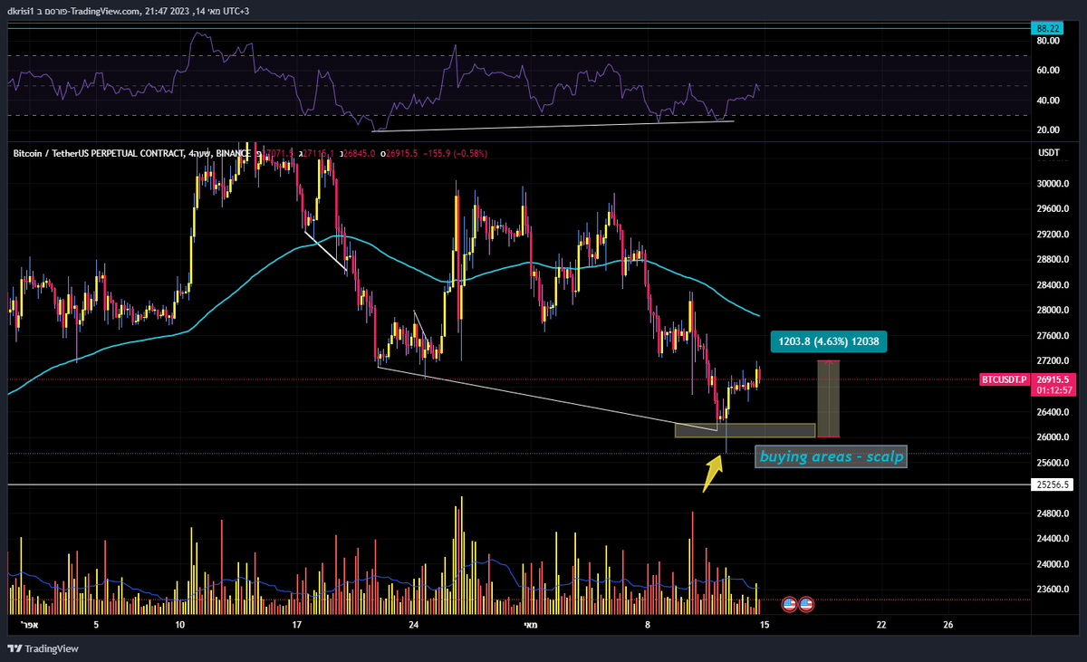This screenshot has height=662, width=1087.
Task: Click the USDT currency label on price axis
Action: [1047, 154]
